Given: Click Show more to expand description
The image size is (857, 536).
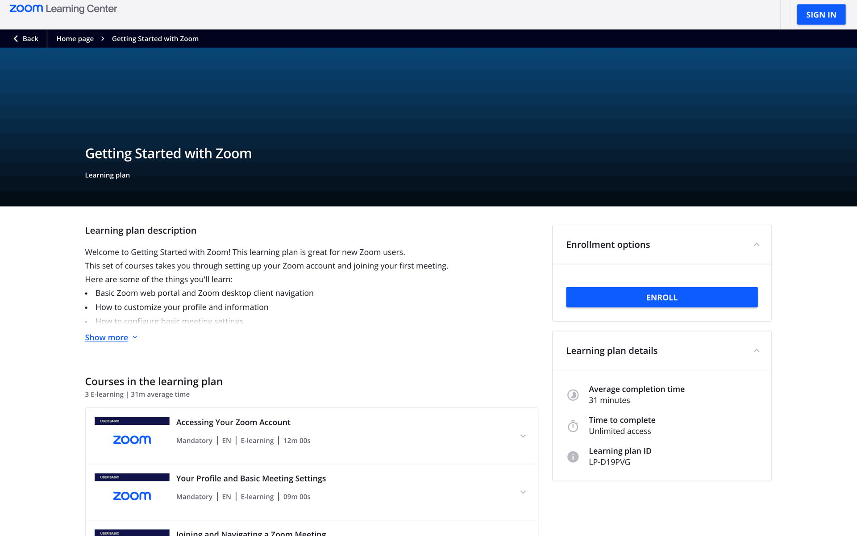Looking at the screenshot, I should [x=106, y=338].
